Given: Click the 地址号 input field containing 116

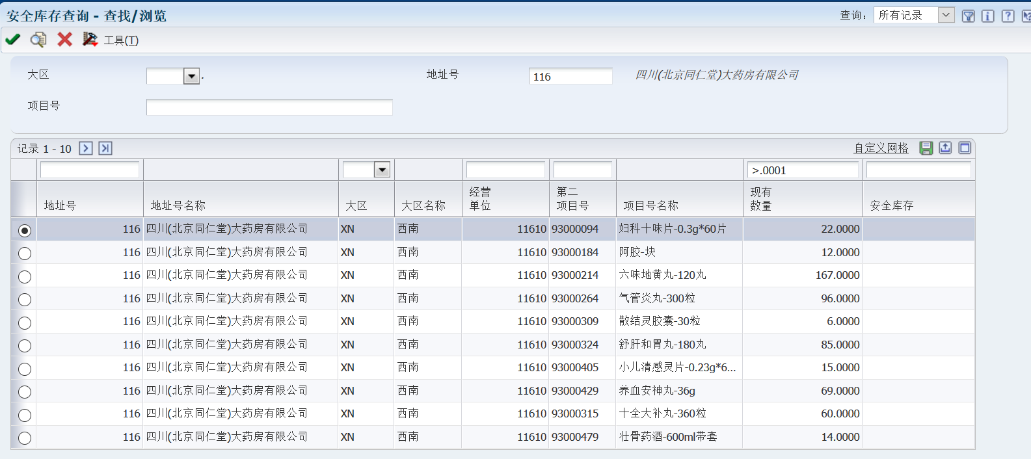Looking at the screenshot, I should pos(570,77).
